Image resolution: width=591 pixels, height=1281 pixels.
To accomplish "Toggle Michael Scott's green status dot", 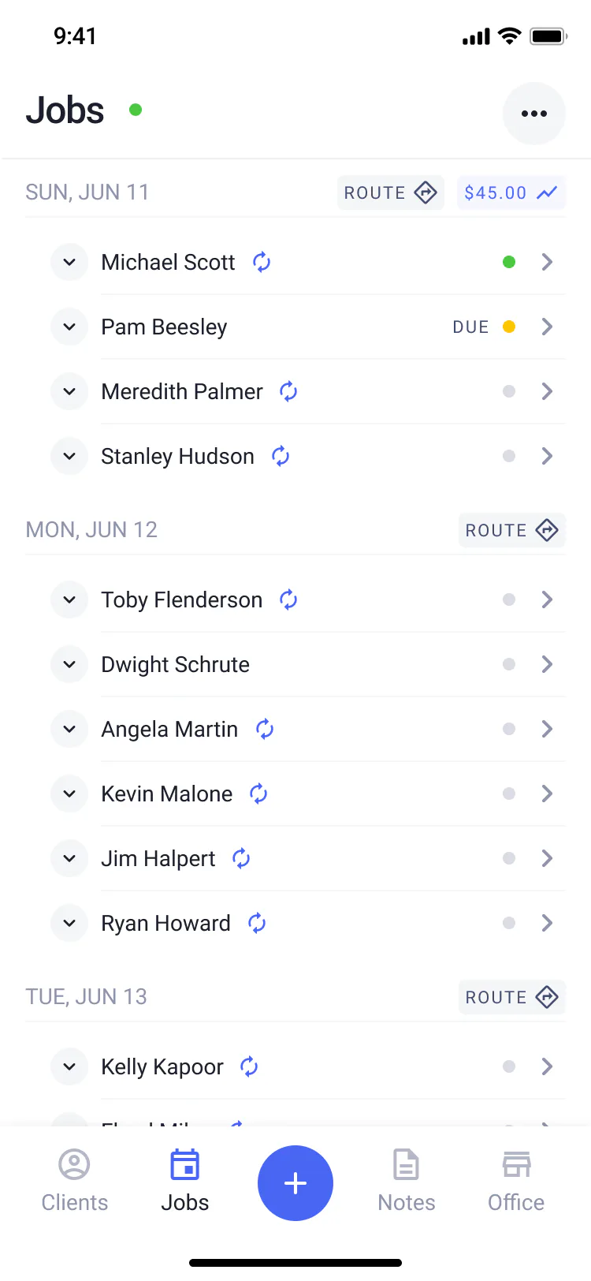I will tap(509, 262).
